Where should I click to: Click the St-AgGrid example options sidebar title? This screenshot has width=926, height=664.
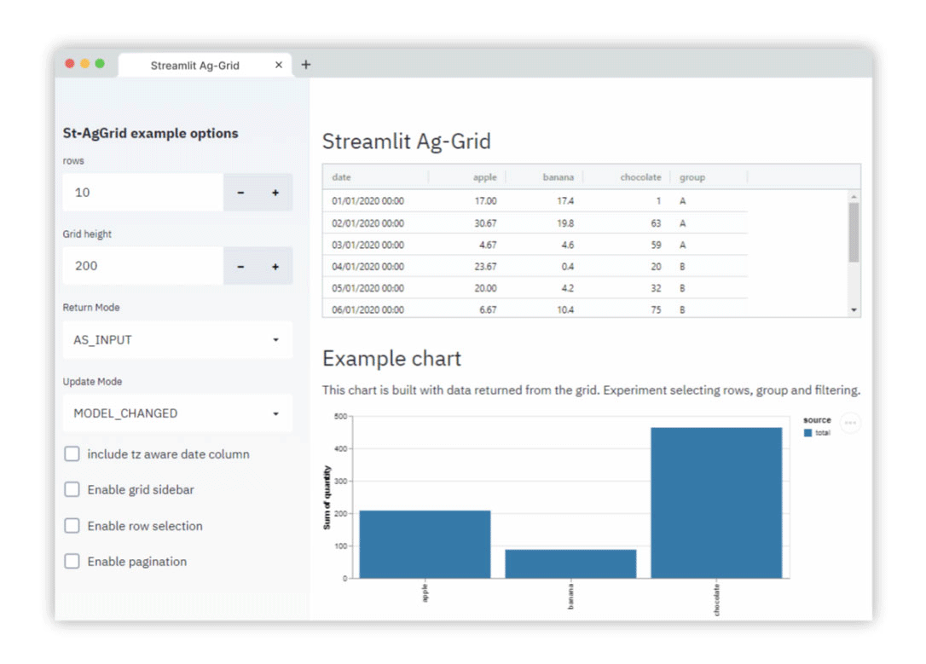(151, 133)
